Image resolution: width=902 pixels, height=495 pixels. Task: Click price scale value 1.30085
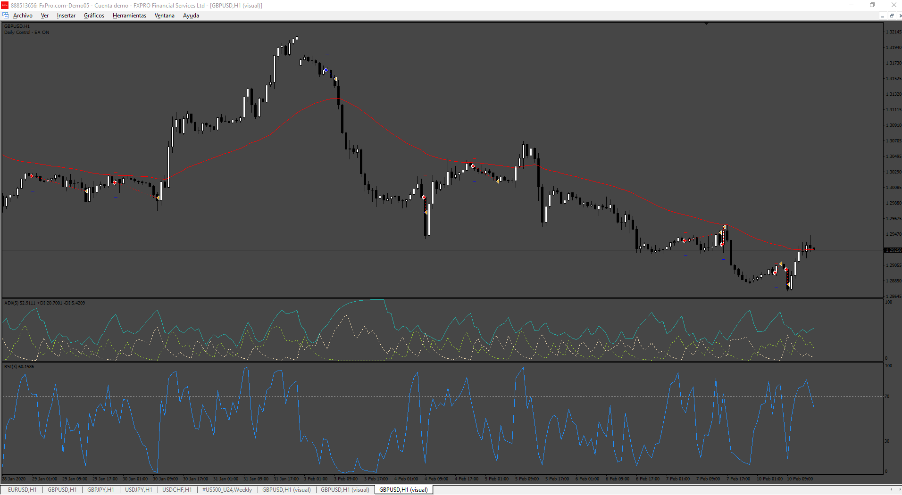[894, 188]
